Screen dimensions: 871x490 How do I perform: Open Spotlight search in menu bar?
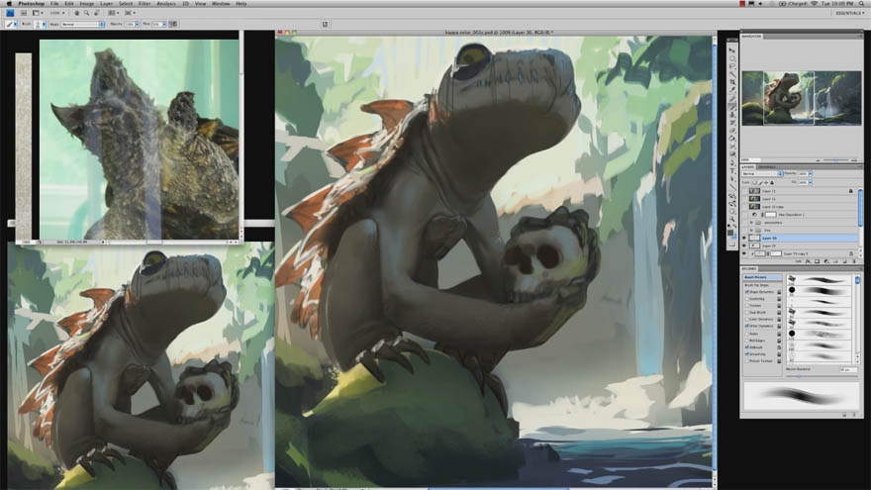[861, 3]
